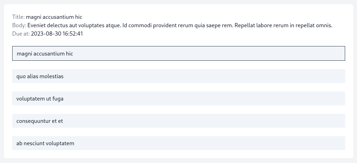Choose the 'voluptatem ut fuga' entry
357x163 pixels.
[x=178, y=98]
